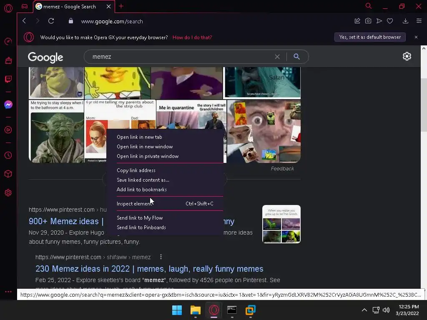Open Google quick settings gear

pos(407,56)
